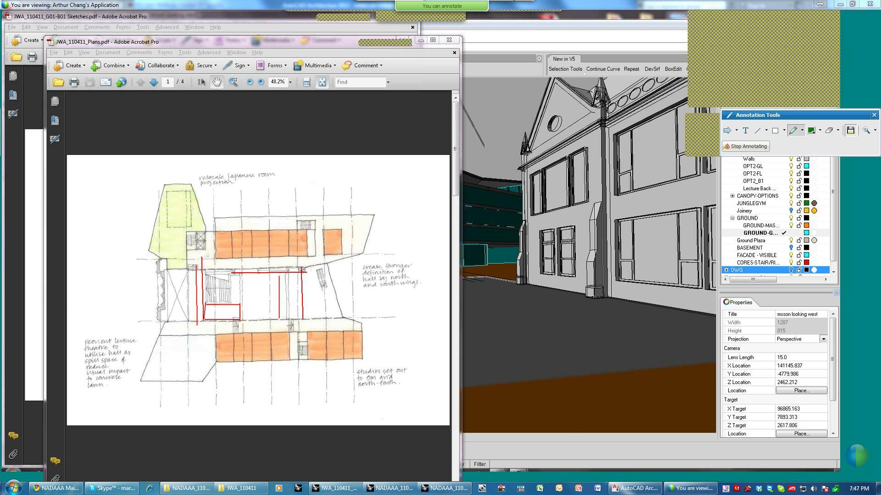The height and width of the screenshot is (495, 881).
Task: Print the Plans.pdf document
Action: (74, 82)
